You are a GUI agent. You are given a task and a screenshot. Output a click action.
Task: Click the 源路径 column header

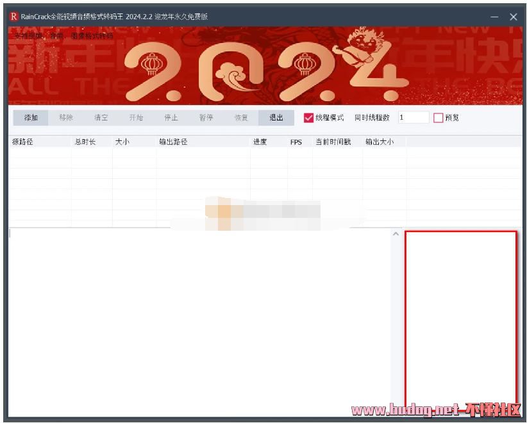coord(40,142)
